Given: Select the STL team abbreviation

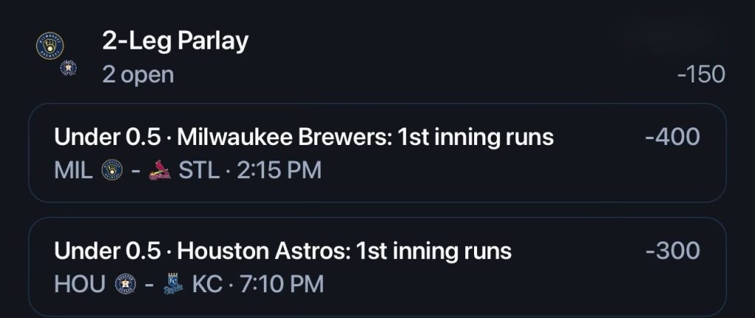Looking at the screenshot, I should coord(199,171).
